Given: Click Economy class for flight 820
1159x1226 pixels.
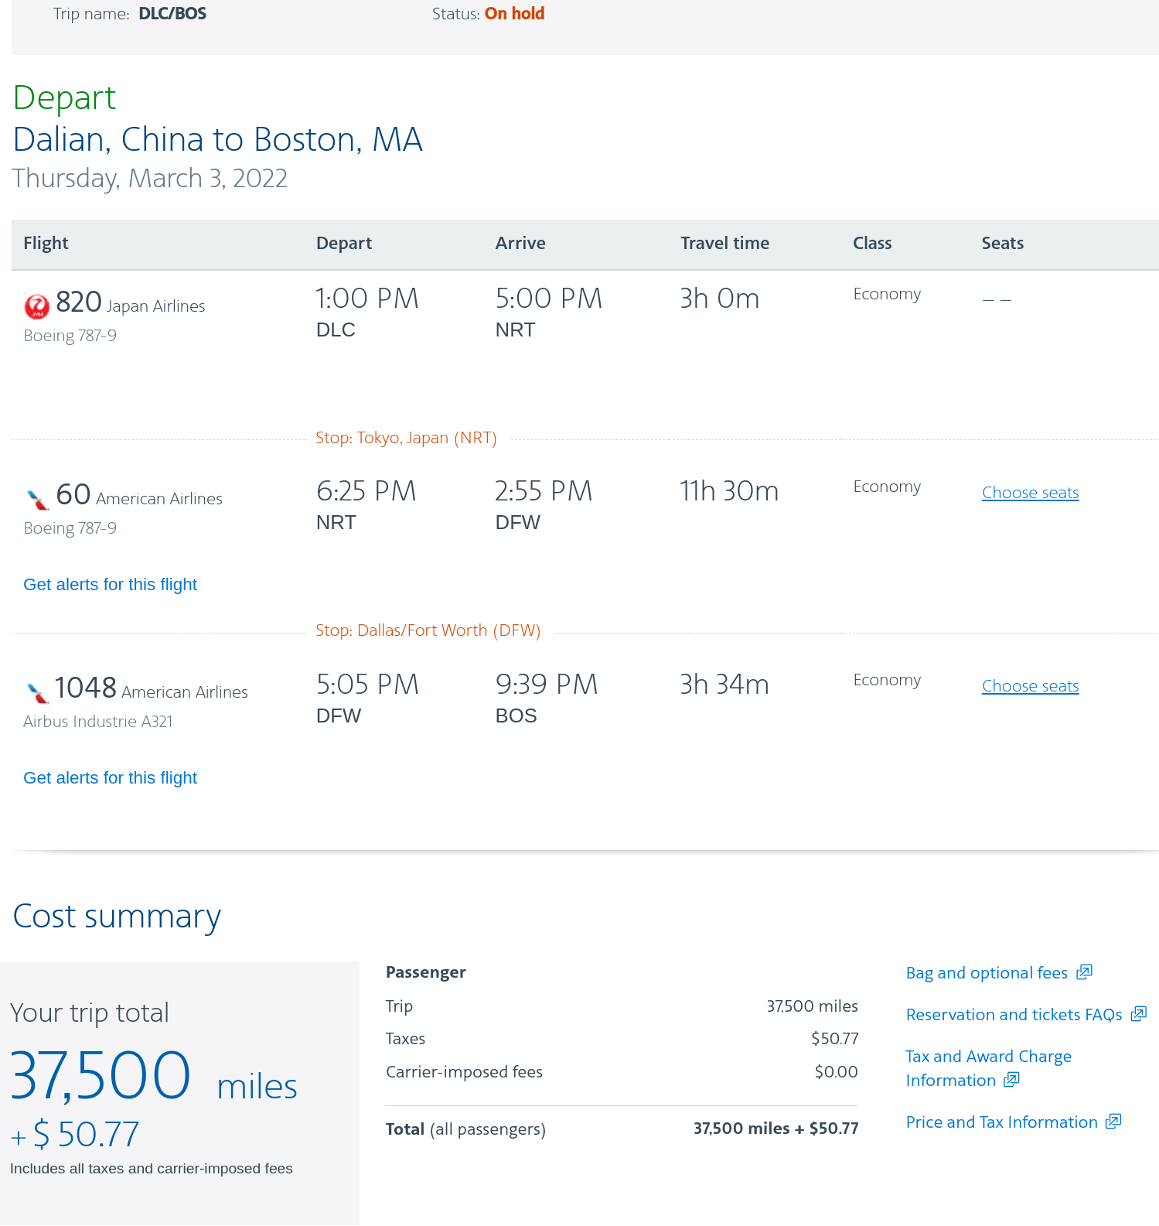Looking at the screenshot, I should coord(887,295).
